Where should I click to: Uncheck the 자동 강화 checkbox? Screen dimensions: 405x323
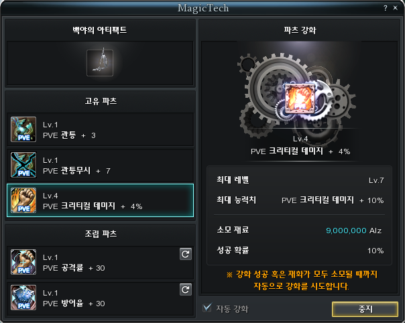point(207,308)
